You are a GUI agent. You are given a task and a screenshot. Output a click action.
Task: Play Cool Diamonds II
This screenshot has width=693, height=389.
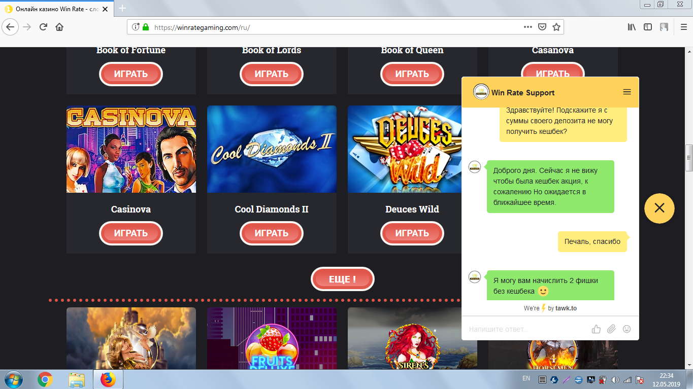point(272,233)
